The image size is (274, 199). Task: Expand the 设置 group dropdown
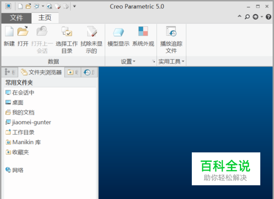pos(128,61)
